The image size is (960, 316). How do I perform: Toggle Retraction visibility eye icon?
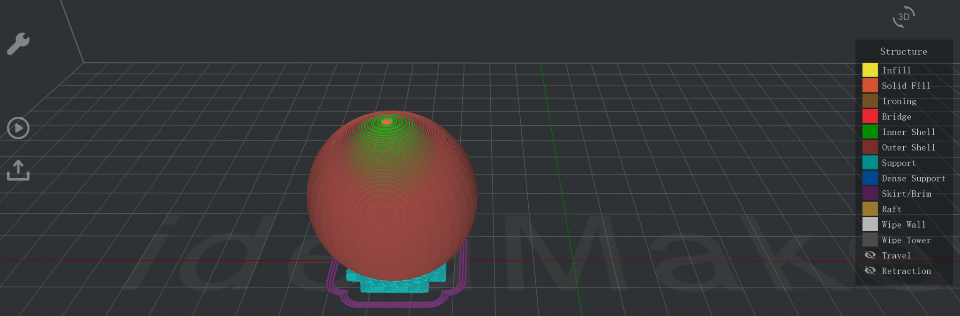[x=870, y=271]
